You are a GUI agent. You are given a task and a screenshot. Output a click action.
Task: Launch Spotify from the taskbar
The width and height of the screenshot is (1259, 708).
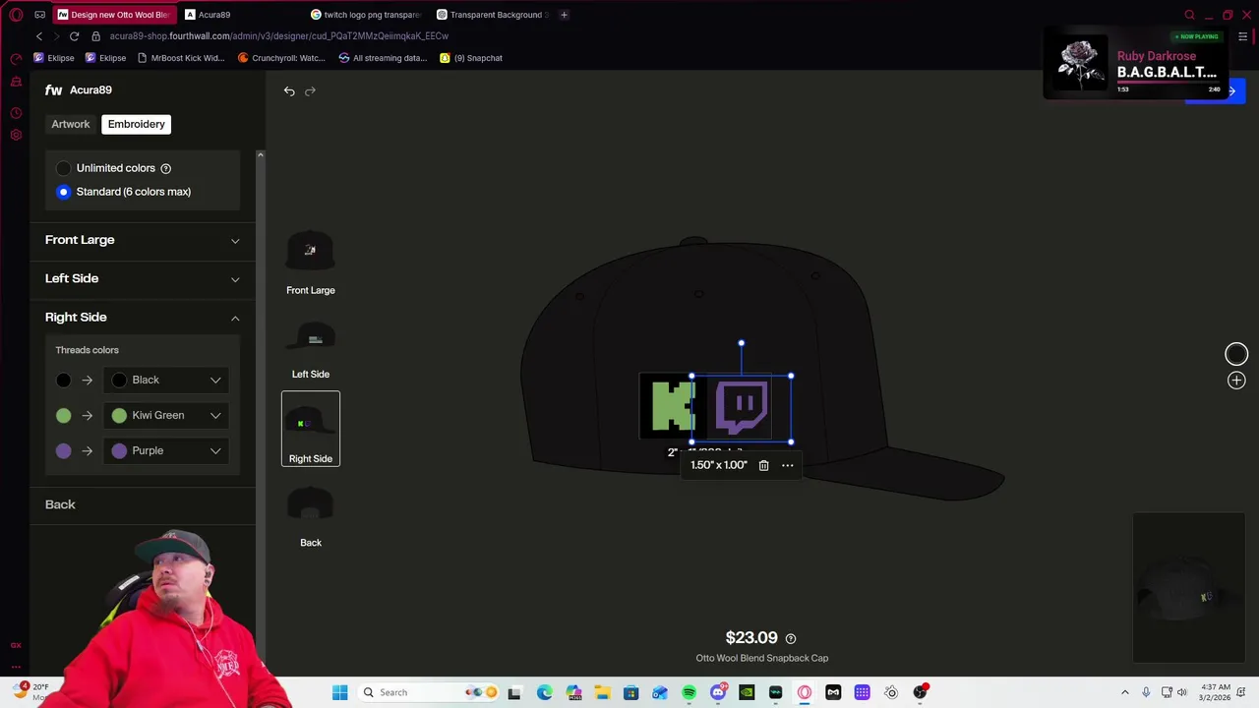coord(689,692)
